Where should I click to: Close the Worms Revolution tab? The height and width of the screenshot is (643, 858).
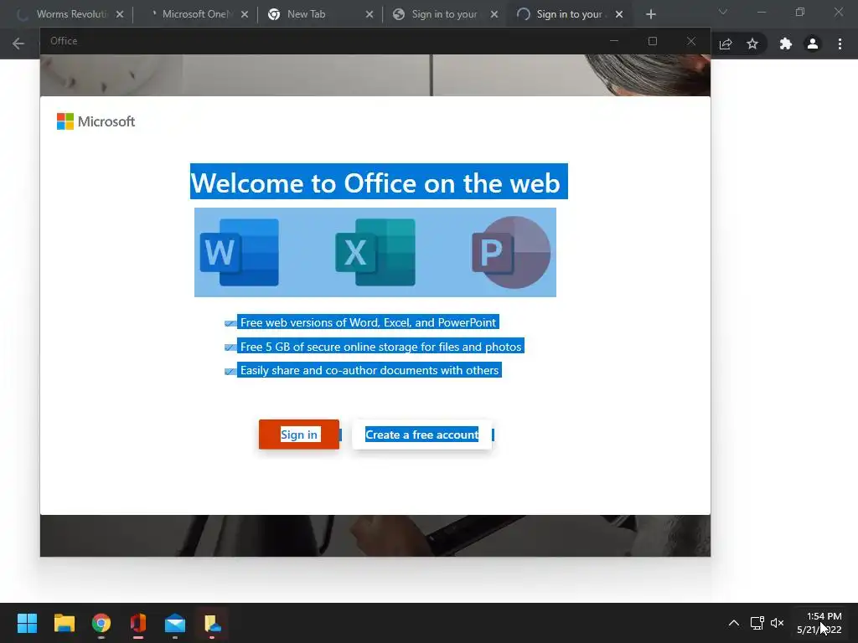pyautogui.click(x=120, y=14)
